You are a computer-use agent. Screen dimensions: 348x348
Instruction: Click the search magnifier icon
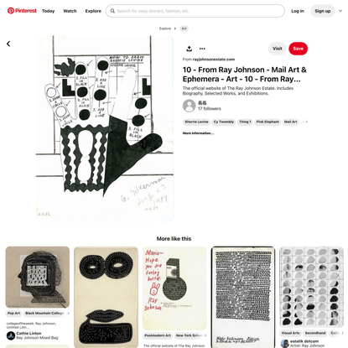[112, 11]
